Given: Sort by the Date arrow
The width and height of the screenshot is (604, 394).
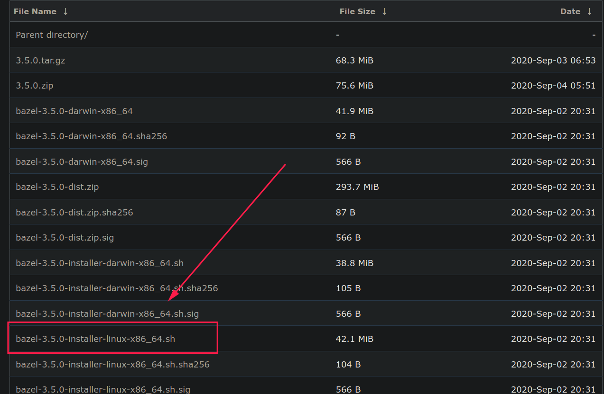Looking at the screenshot, I should point(589,11).
